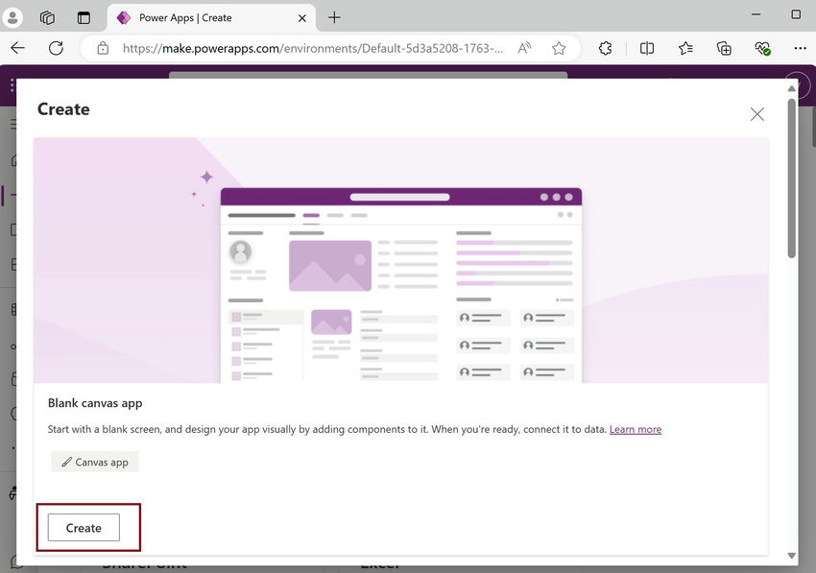Minimize the browser window
The height and width of the screenshot is (573, 816).
(756, 14)
